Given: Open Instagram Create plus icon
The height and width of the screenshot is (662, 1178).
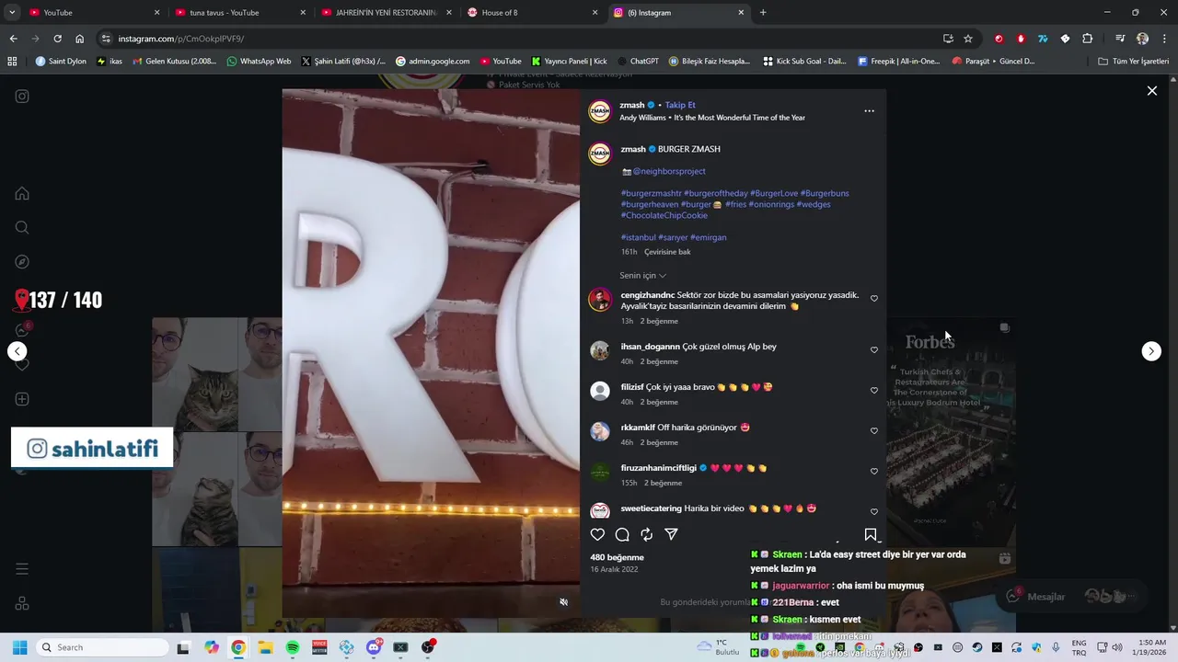Looking at the screenshot, I should click(22, 399).
